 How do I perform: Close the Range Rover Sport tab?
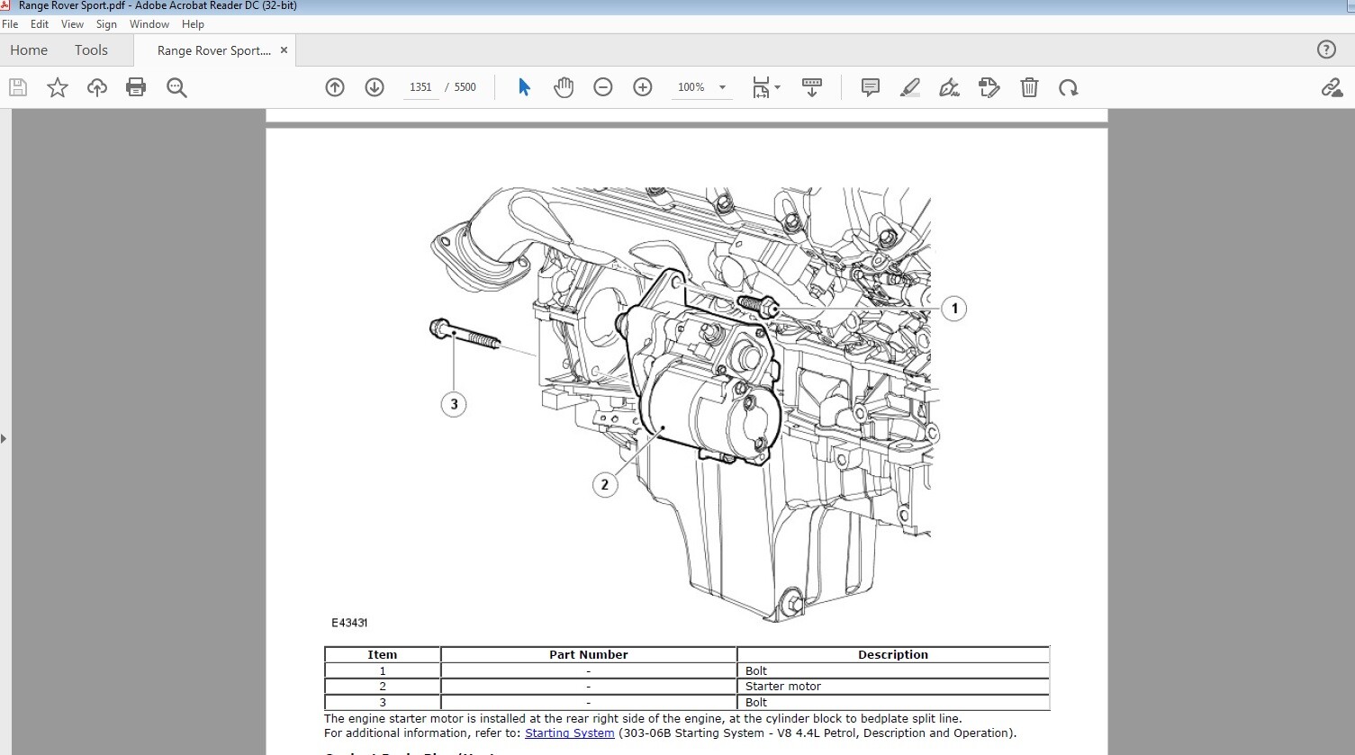pyautogui.click(x=284, y=50)
